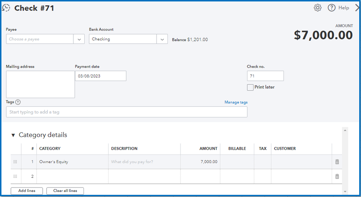361x197 pixels.
Task: Delete category line 1 with trash icon
Action: 337,162
